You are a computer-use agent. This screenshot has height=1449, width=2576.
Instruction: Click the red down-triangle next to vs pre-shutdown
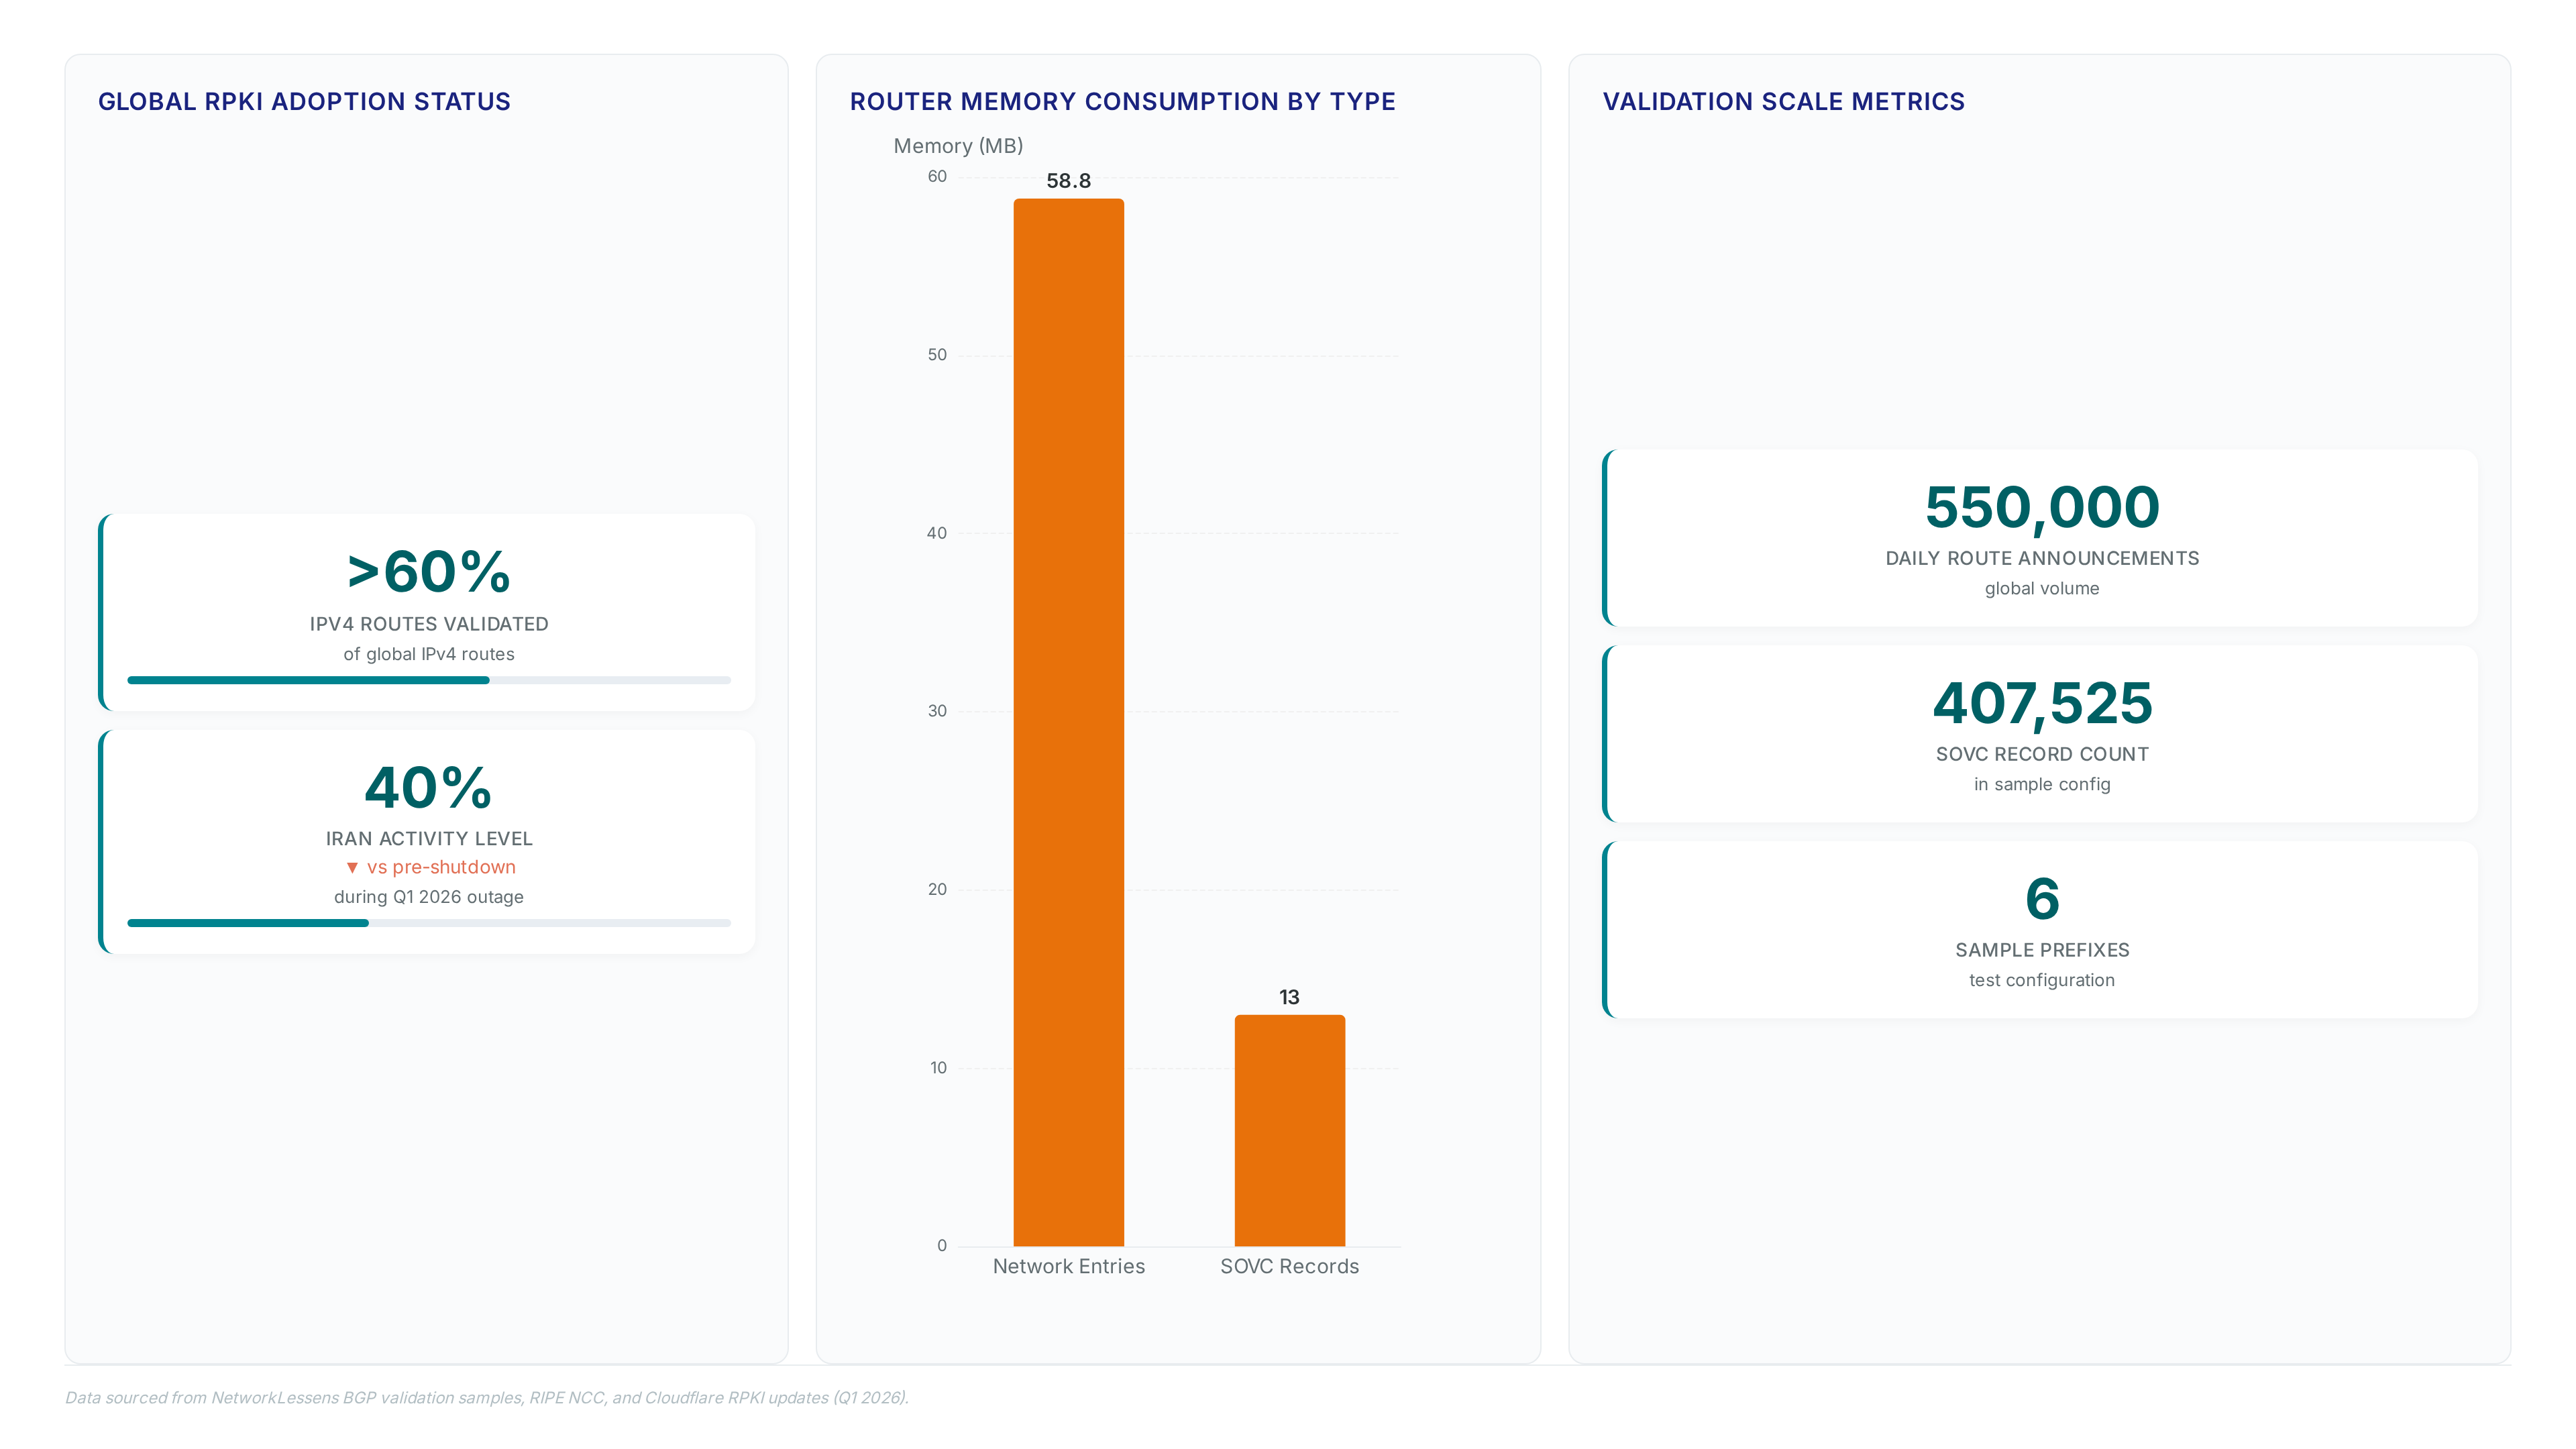click(352, 868)
